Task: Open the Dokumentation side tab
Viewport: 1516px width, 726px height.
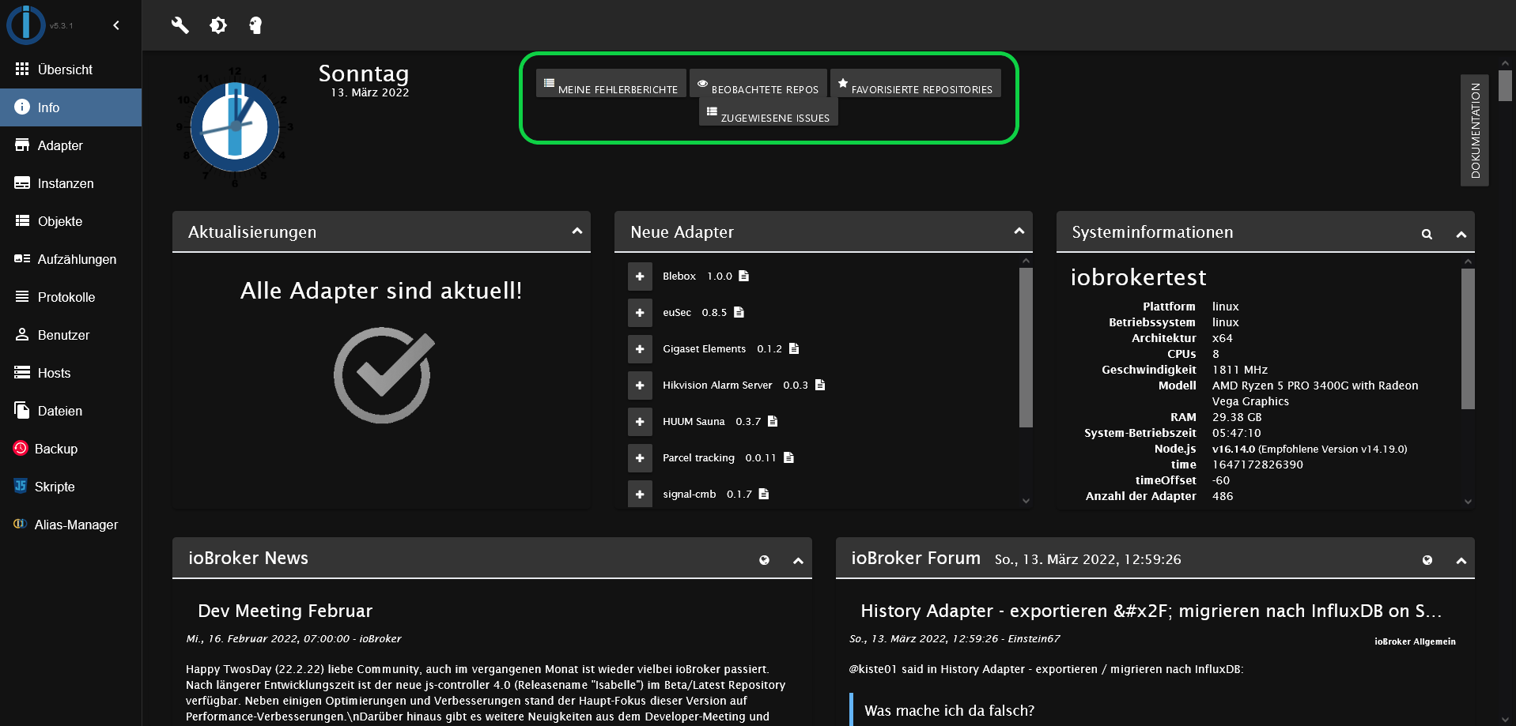Action: (1475, 130)
